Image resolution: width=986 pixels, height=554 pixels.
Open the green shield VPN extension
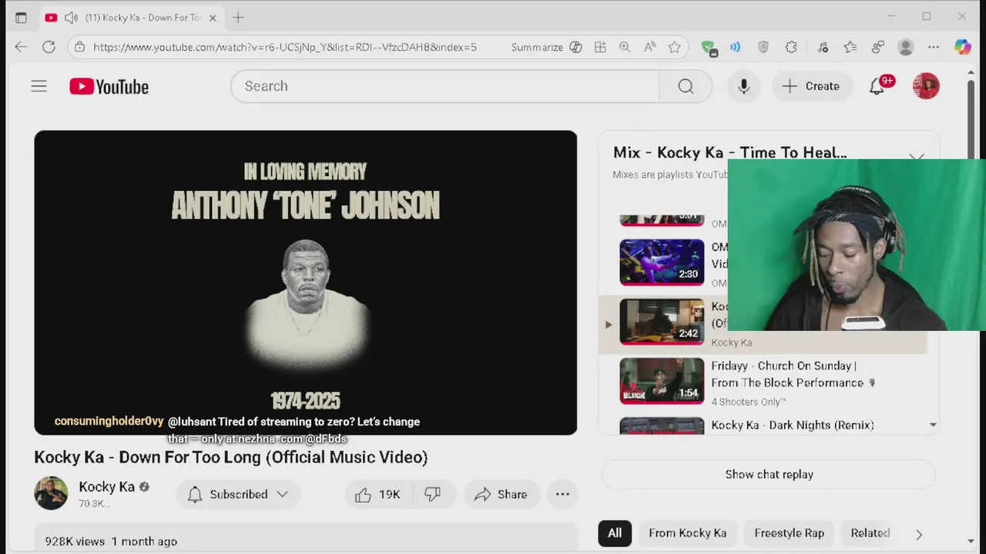709,48
